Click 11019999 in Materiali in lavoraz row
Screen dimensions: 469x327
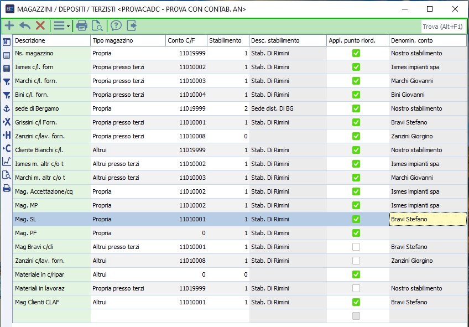pyautogui.click(x=186, y=288)
